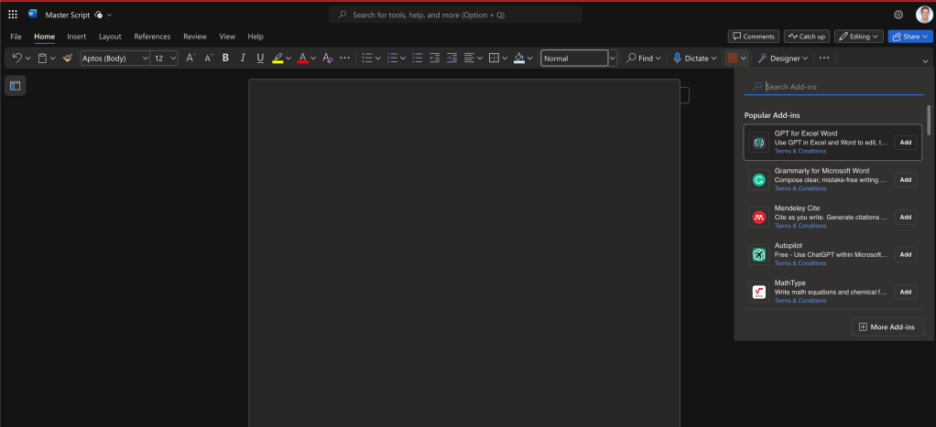Insert a table grid
Image resolution: width=936 pixels, height=427 pixels.
tap(494, 58)
